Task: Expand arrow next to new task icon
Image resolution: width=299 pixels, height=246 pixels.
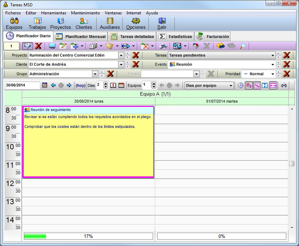Action: pos(82,46)
